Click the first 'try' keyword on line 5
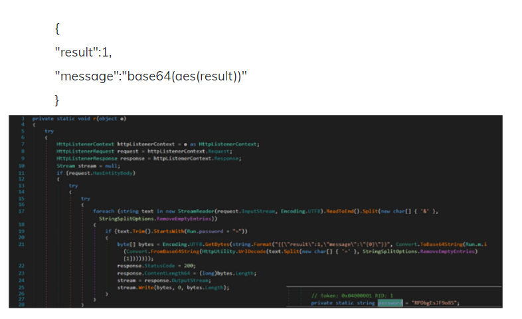522x319 pixels. (x=49, y=132)
